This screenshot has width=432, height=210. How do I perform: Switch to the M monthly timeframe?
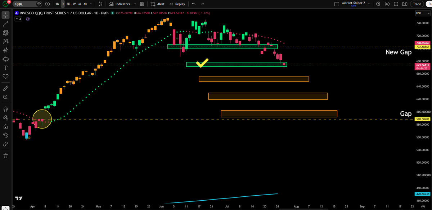pyautogui.click(x=79, y=4)
